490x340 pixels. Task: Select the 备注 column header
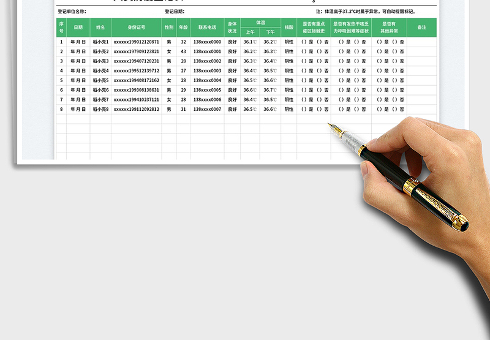(421, 28)
